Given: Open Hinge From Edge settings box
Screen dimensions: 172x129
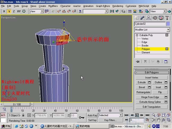Looking at the screenshot, I should pyautogui.click(x=166, y=97).
